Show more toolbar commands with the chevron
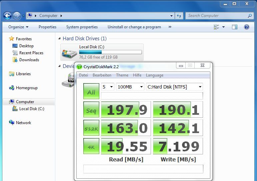 coord(170,27)
